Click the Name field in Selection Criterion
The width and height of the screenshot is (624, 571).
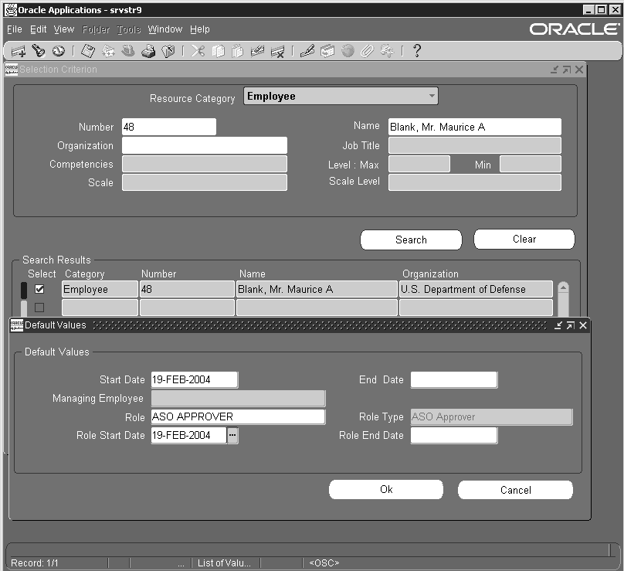(475, 127)
